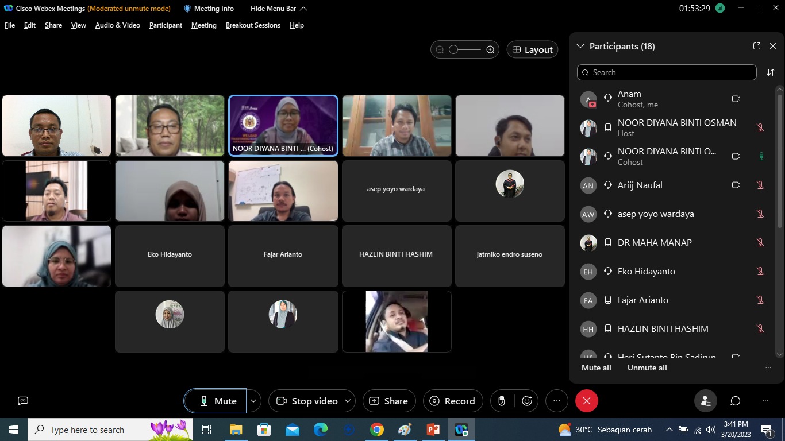Click the red leave meeting button
The width and height of the screenshot is (785, 441).
586,401
